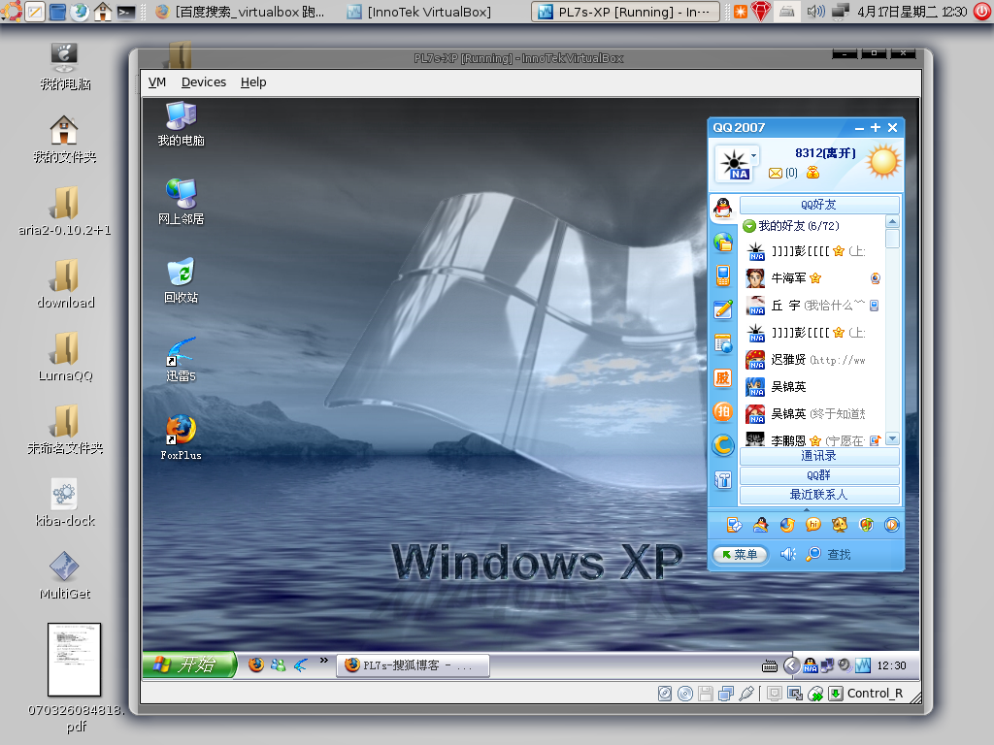994x745 pixels.
Task: Select the QQ penguin sidebar panel icon
Action: click(722, 208)
